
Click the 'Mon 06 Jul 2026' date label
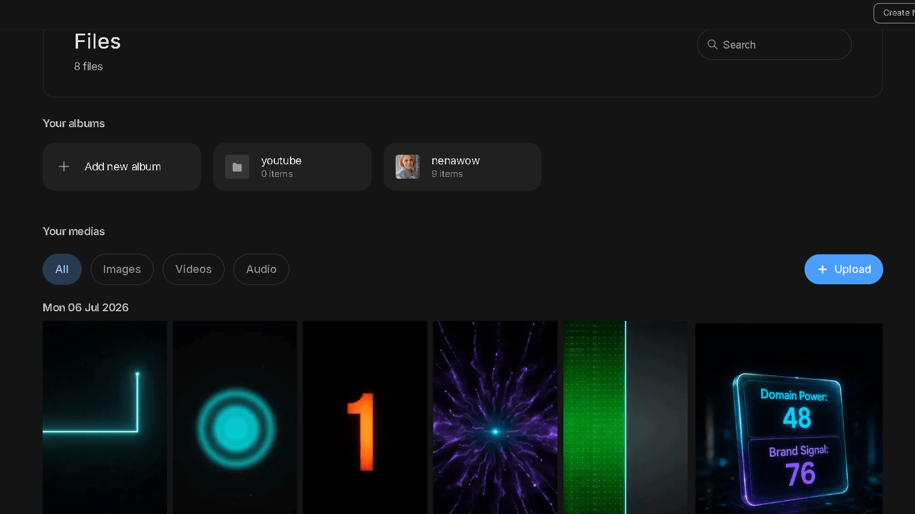point(86,308)
